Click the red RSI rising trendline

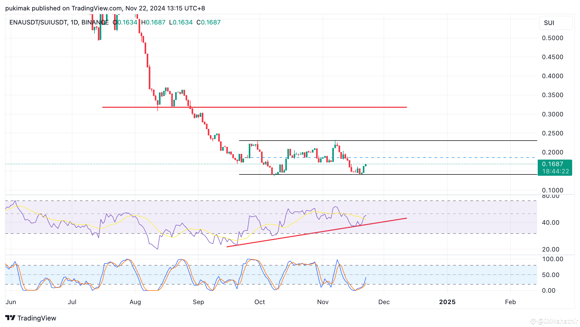pos(317,232)
